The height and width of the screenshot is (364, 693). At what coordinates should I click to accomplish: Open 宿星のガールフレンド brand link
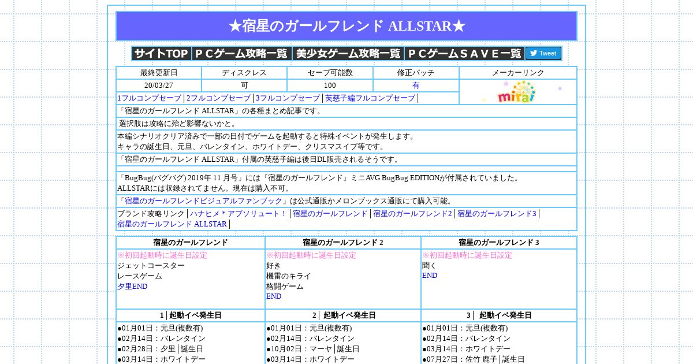pyautogui.click(x=330, y=214)
